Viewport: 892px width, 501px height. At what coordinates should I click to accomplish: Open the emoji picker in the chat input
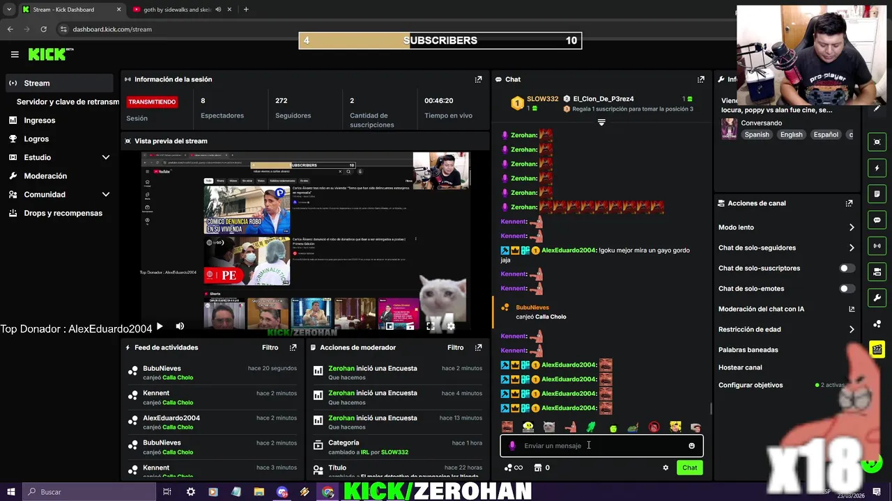691,446
